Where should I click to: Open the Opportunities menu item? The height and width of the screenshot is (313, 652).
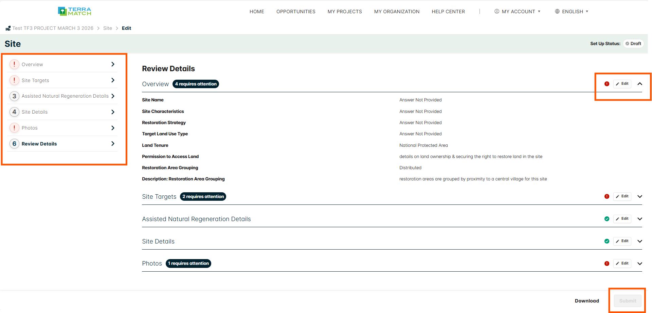(x=296, y=12)
